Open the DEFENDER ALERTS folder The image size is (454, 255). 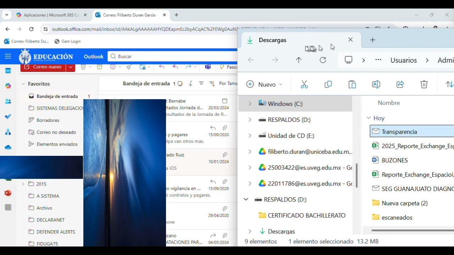coord(56,232)
